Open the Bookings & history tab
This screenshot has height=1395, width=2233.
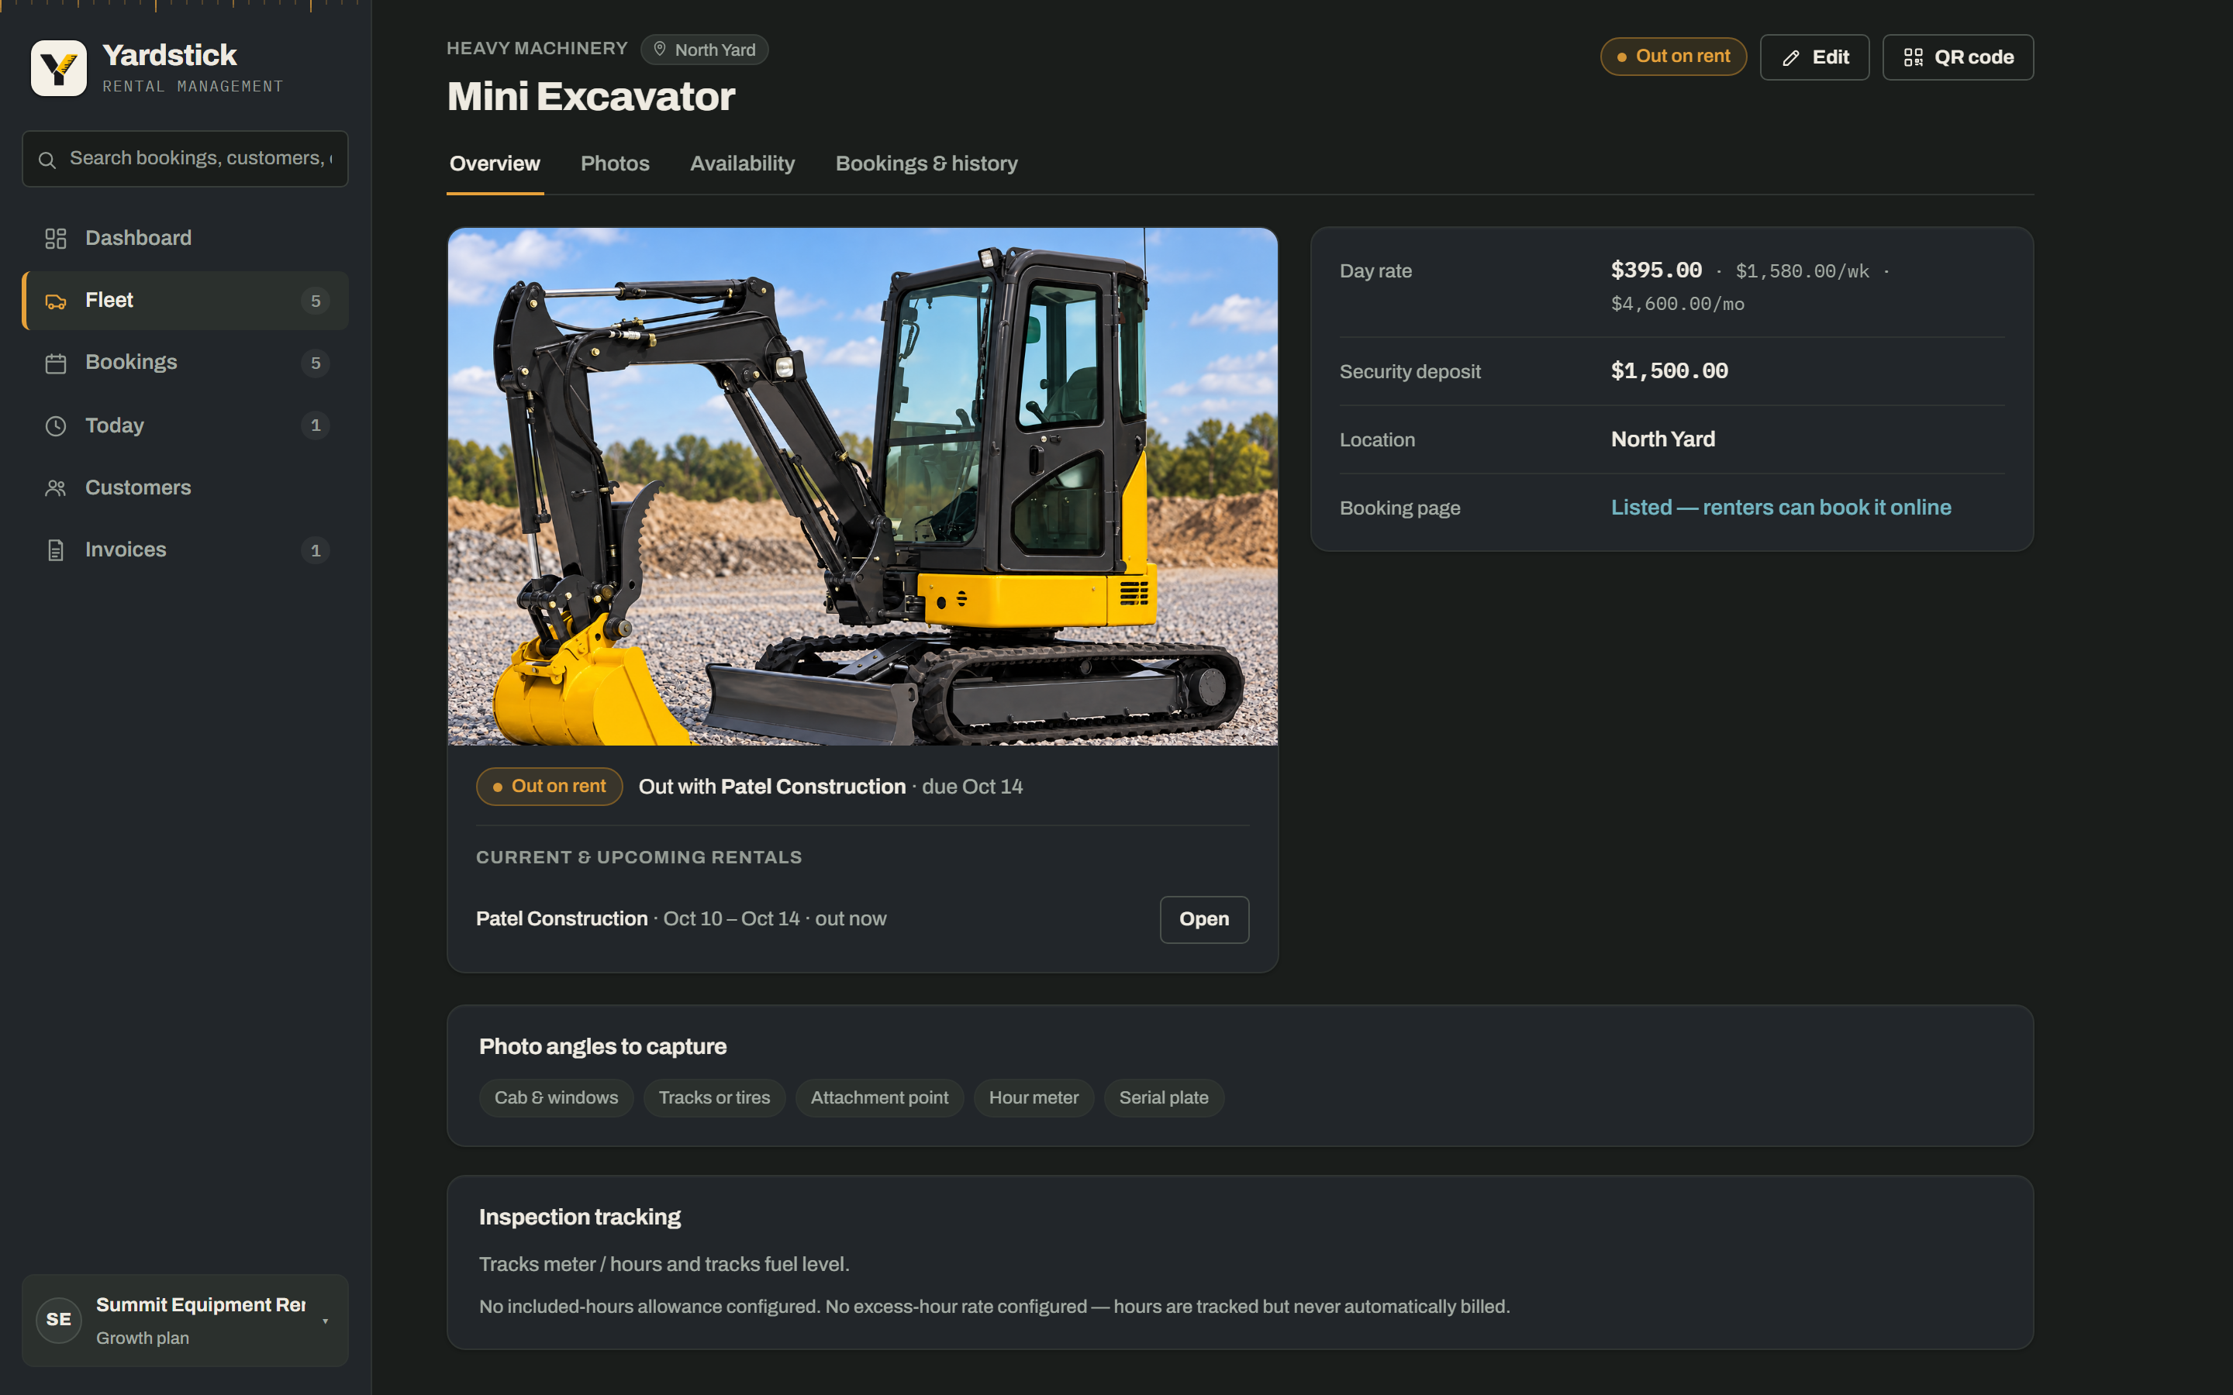pyautogui.click(x=927, y=164)
